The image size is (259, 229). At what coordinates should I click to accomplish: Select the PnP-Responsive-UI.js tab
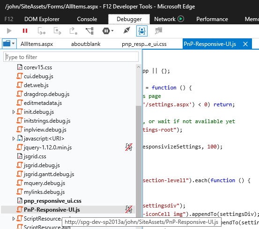coord(210,44)
